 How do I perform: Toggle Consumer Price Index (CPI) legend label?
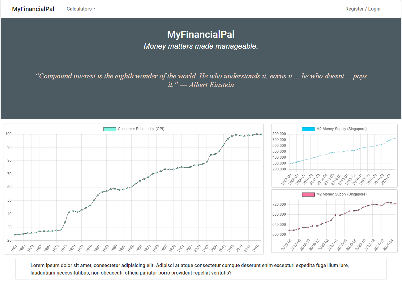[x=141, y=129]
